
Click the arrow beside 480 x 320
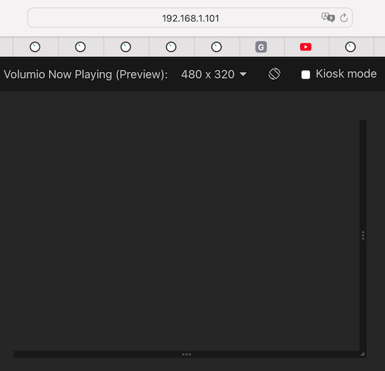(x=243, y=74)
